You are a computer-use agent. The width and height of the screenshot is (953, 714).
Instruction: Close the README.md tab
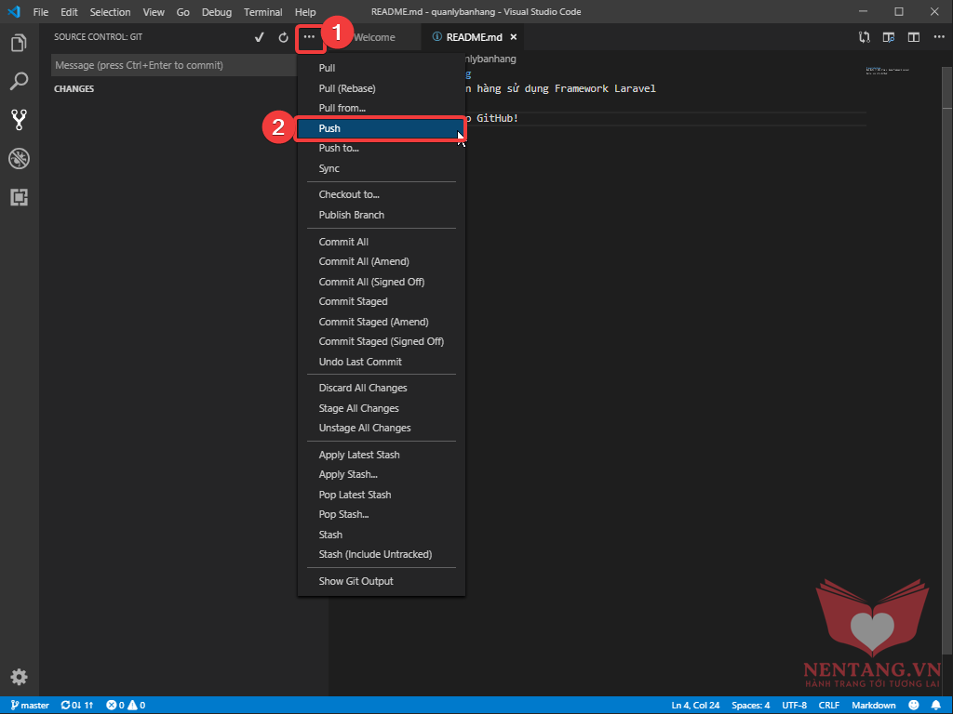tap(513, 37)
